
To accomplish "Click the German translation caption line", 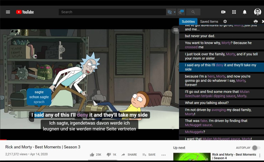I will coord(89,126).
